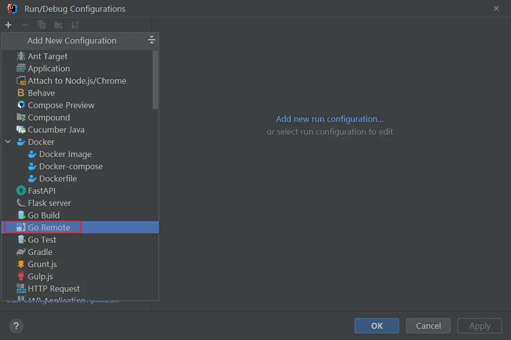Collapse the Docker group chevron
This screenshot has height=340, width=511.
point(8,142)
